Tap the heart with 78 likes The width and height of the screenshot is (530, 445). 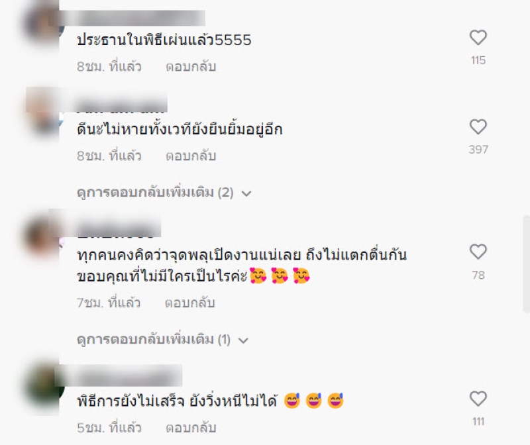pyautogui.click(x=478, y=252)
